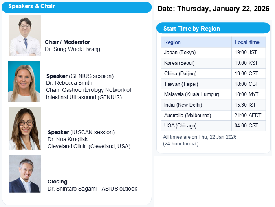The width and height of the screenshot is (275, 207).
Task: Click the Closing label text
Action: coord(57,182)
